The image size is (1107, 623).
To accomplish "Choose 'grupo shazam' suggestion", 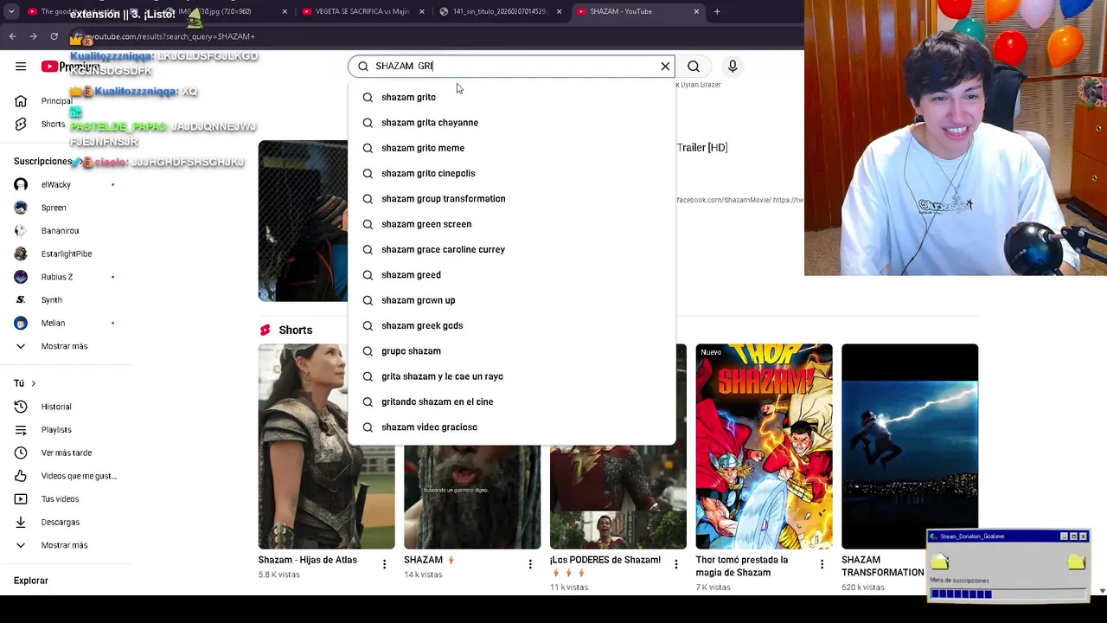I will 511,350.
